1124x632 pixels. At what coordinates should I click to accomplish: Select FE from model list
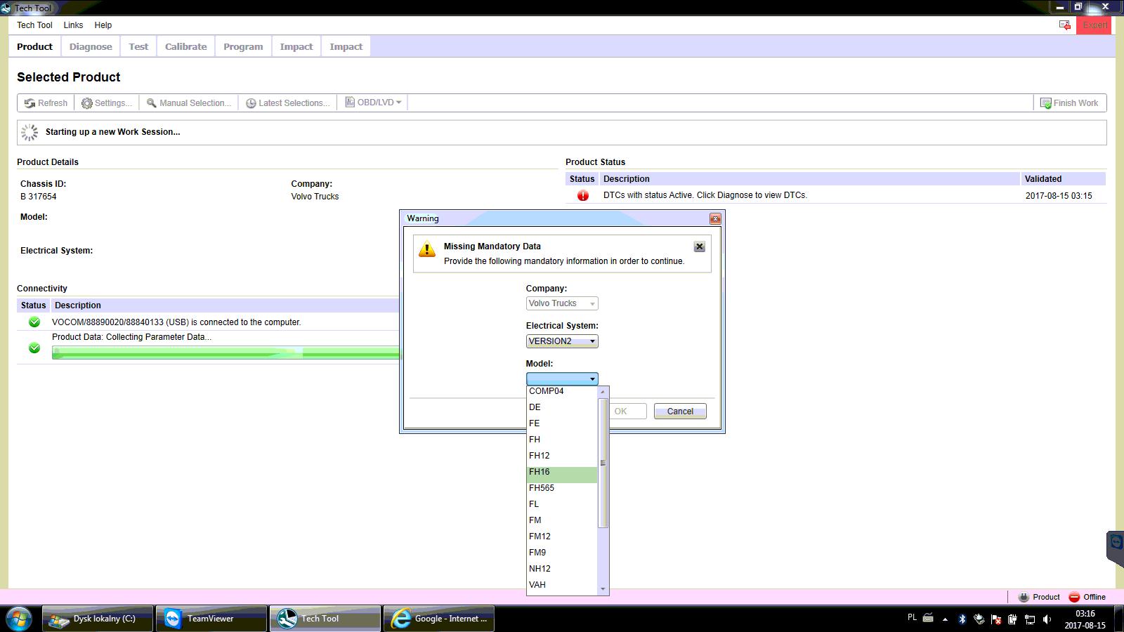click(x=562, y=423)
